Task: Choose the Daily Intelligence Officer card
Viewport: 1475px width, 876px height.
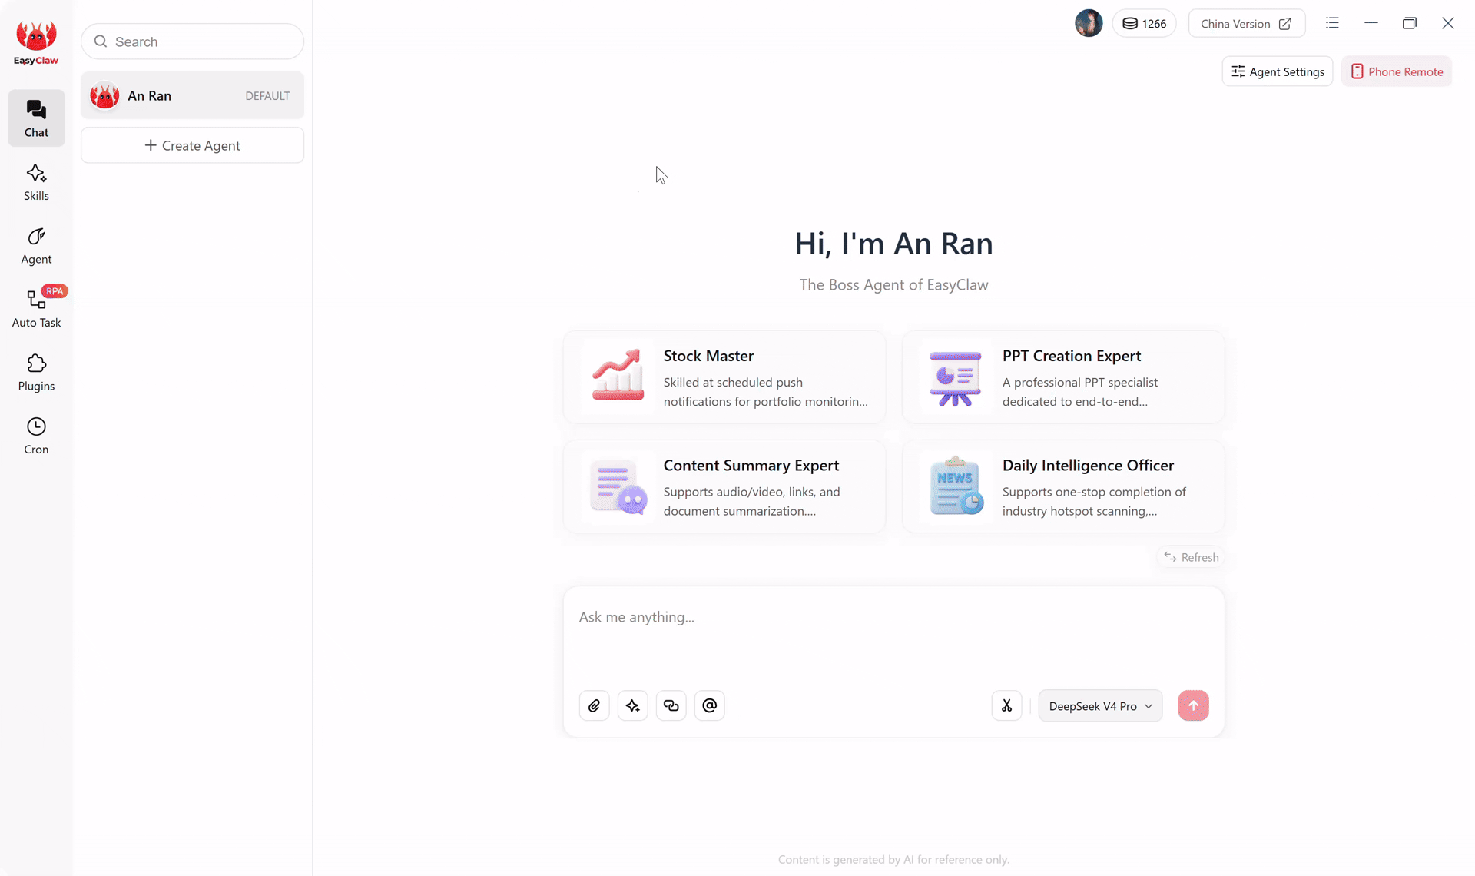Action: 1063,486
